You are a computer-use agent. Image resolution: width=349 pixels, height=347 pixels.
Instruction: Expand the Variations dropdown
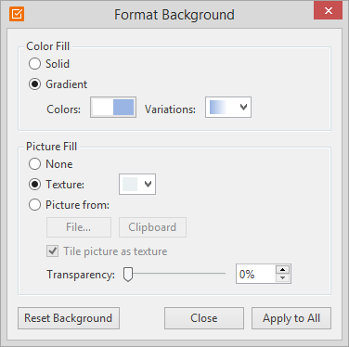[x=228, y=108]
